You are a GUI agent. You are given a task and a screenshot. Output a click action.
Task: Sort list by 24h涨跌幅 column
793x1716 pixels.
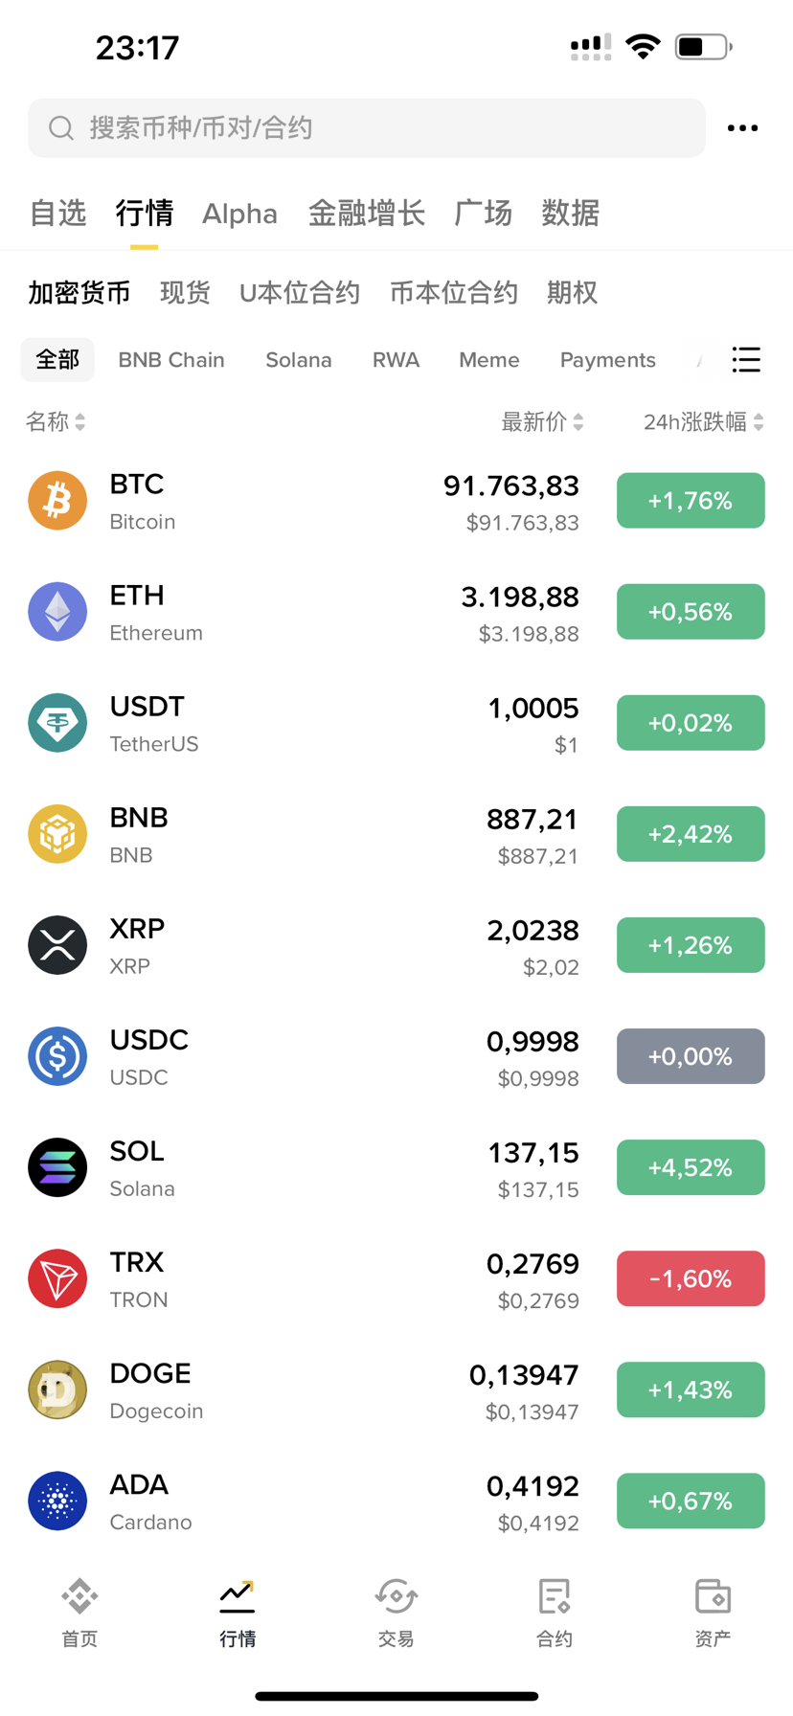703,422
